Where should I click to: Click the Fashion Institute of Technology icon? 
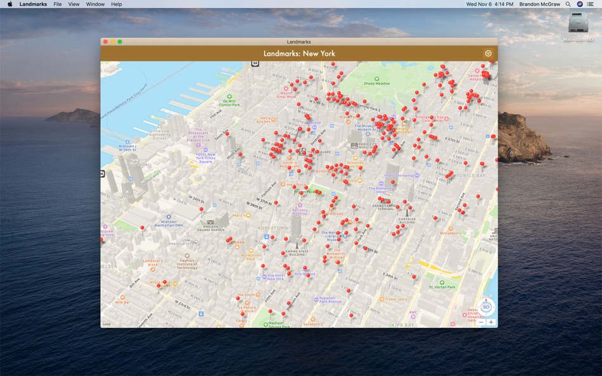[187, 256]
